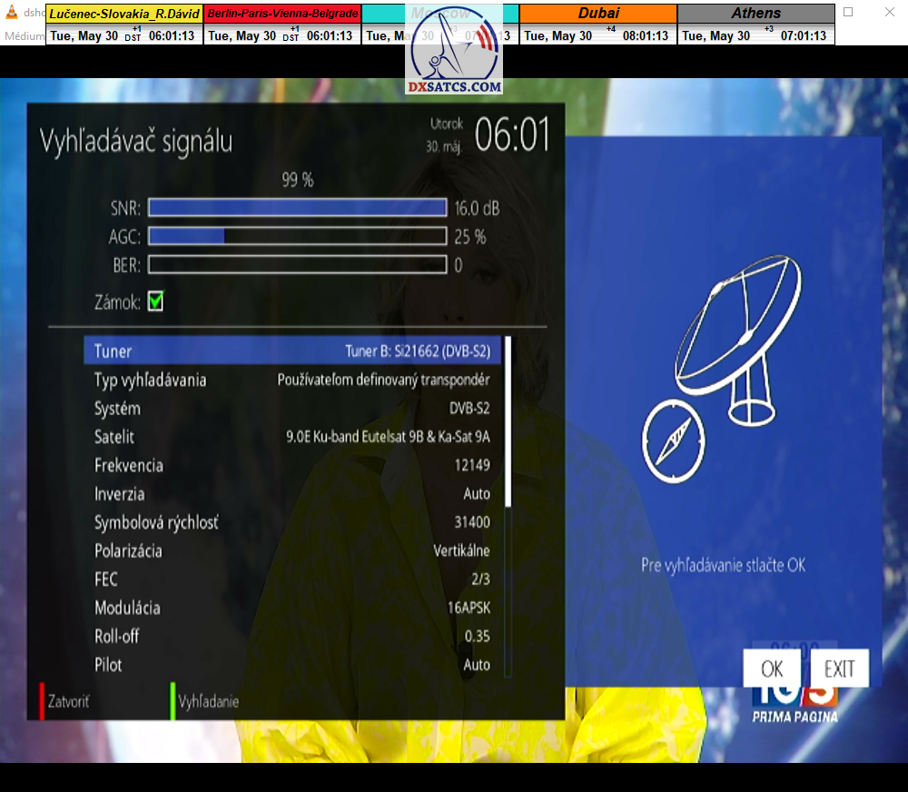Toggle the Zámok lock checkbox

tap(155, 302)
